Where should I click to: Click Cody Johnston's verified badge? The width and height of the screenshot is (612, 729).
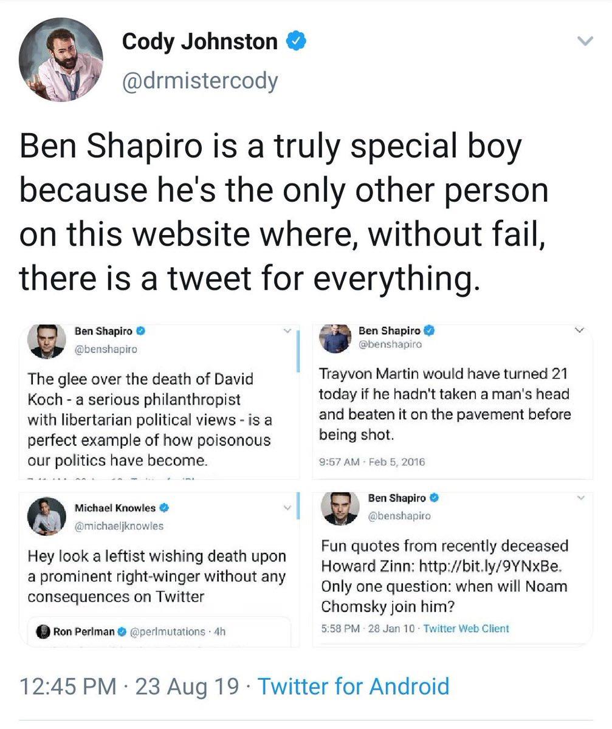pyautogui.click(x=296, y=41)
